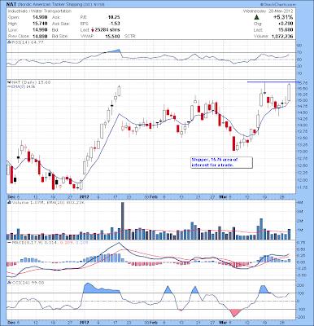
Task: Click the NAT ticker symbol in the title
Action: tap(12, 5)
